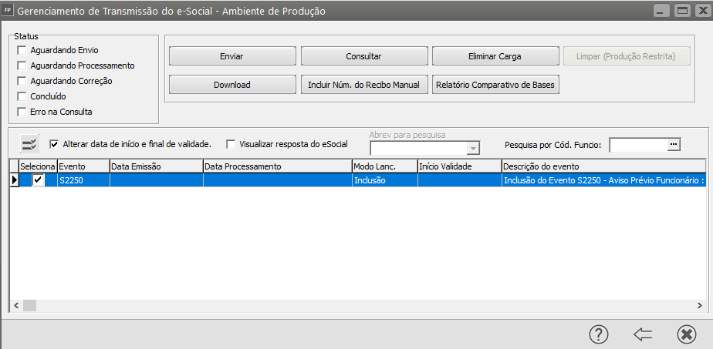Click the scrollbar right arrow

coord(699,305)
